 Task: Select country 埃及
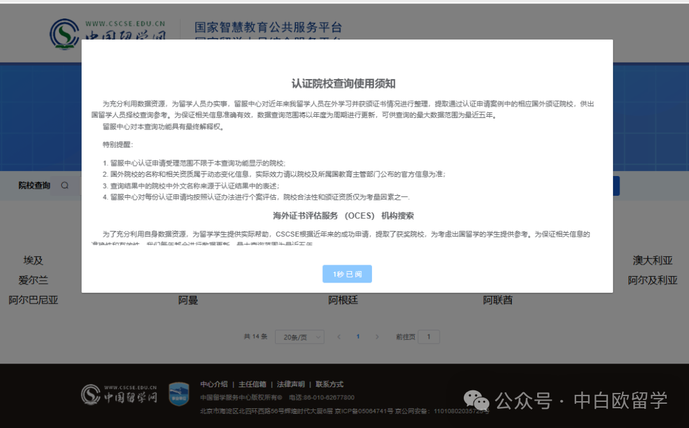coord(33,260)
